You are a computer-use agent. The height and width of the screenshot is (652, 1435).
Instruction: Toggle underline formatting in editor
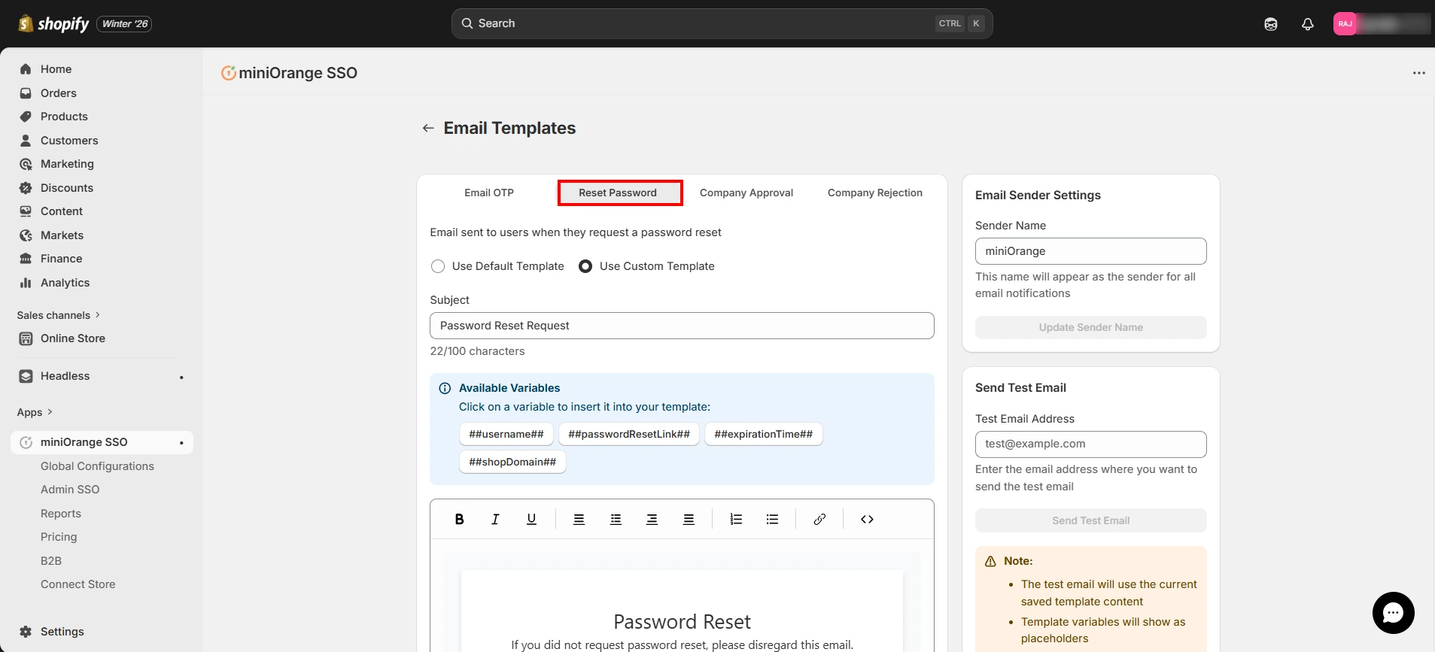(531, 519)
